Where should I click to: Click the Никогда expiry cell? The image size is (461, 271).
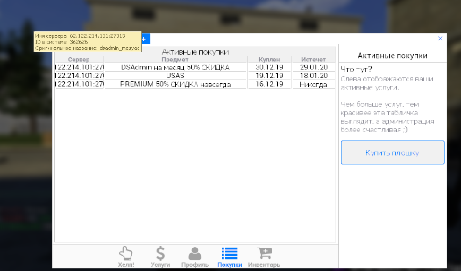pos(313,84)
